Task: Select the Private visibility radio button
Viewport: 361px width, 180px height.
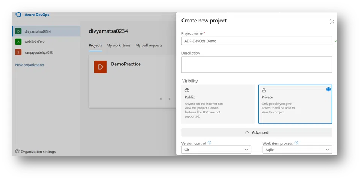Action: coord(328,89)
